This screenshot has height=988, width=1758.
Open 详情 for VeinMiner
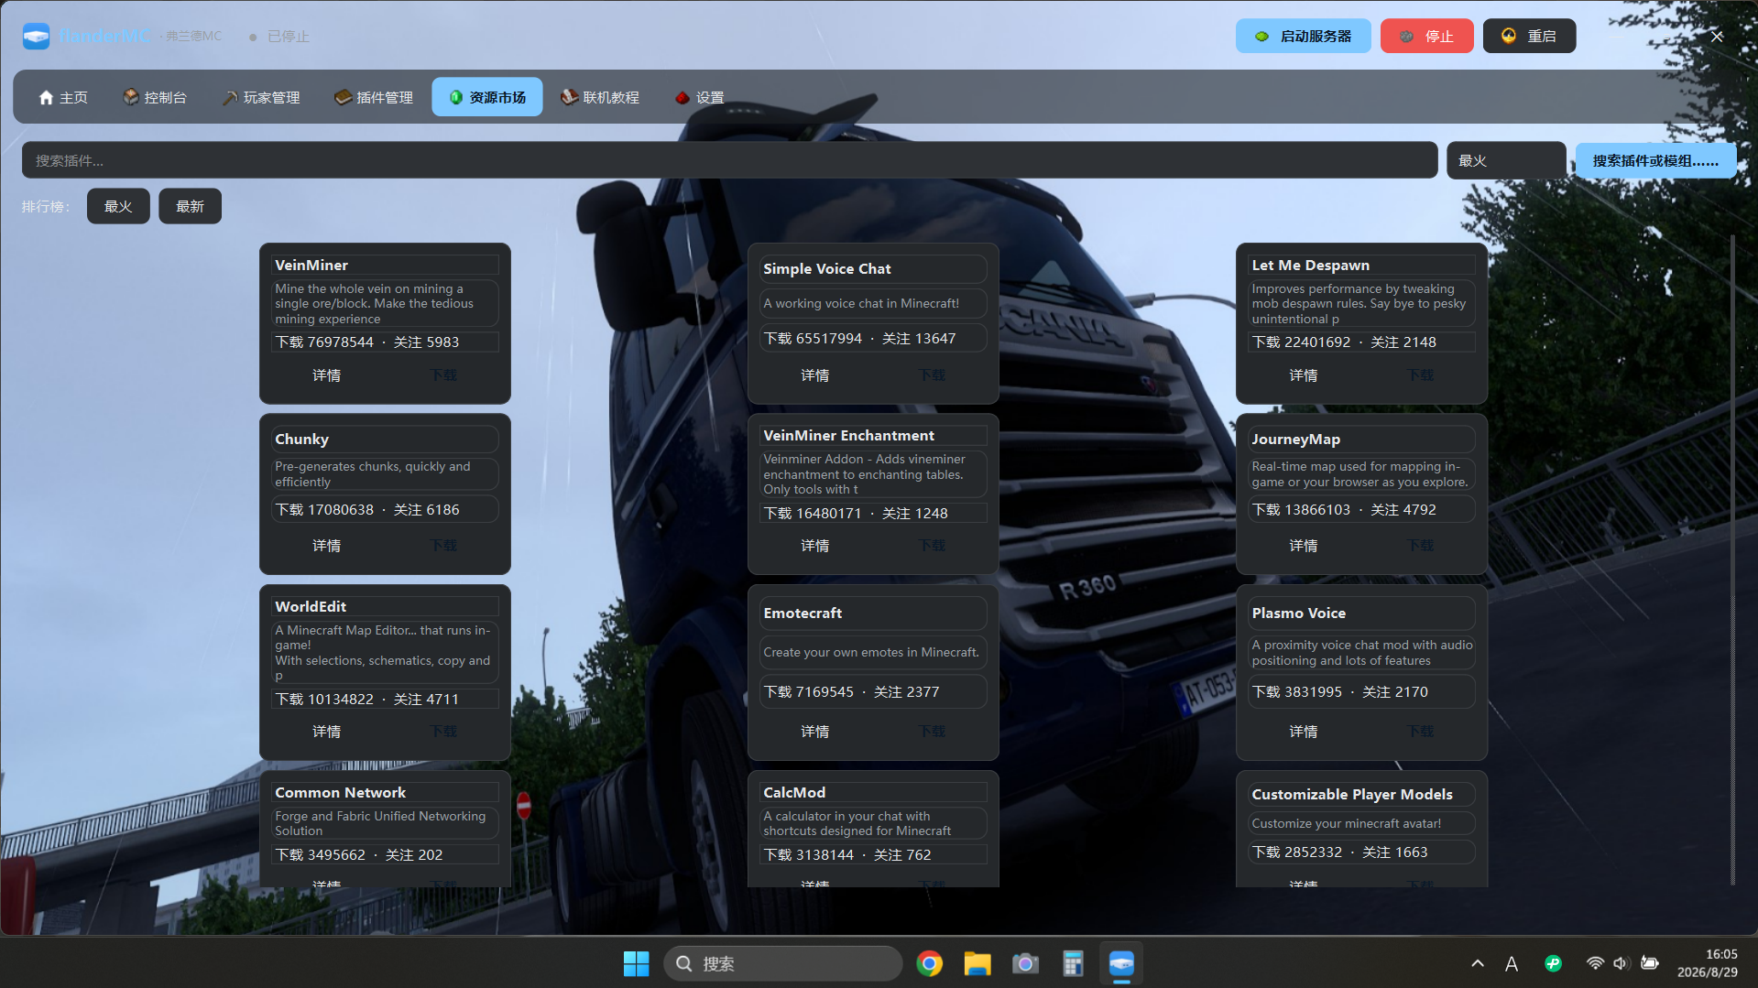(326, 375)
